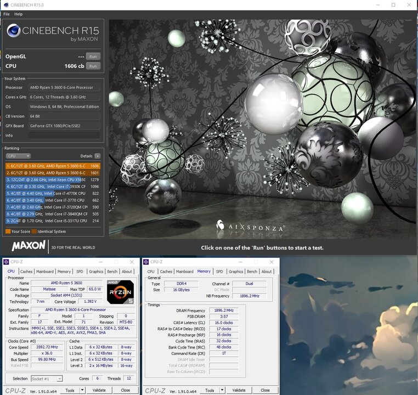The width and height of the screenshot is (418, 395).
Task: Minimize the right CPU-Z window
Action: [240, 262]
